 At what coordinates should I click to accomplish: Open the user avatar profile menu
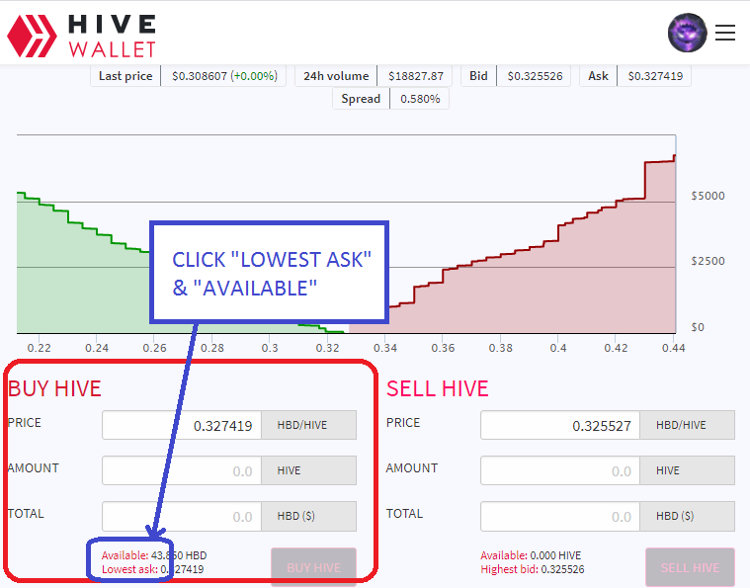(688, 33)
